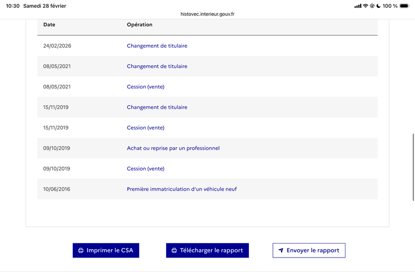The height and width of the screenshot is (272, 415).
Task: Select Cession (vente) from 09/10/2019
Action: click(x=145, y=169)
